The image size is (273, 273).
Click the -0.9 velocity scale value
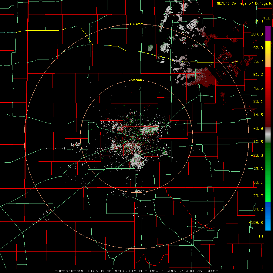tap(258, 129)
